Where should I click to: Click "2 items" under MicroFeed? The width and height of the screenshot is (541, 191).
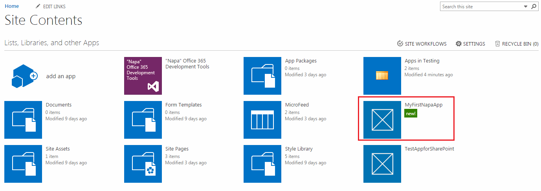tap(293, 112)
